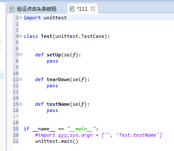Click the PyDev file icon on the 111 tab

tap(72, 9)
